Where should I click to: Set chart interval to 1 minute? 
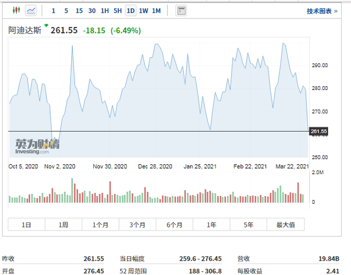tap(53, 11)
